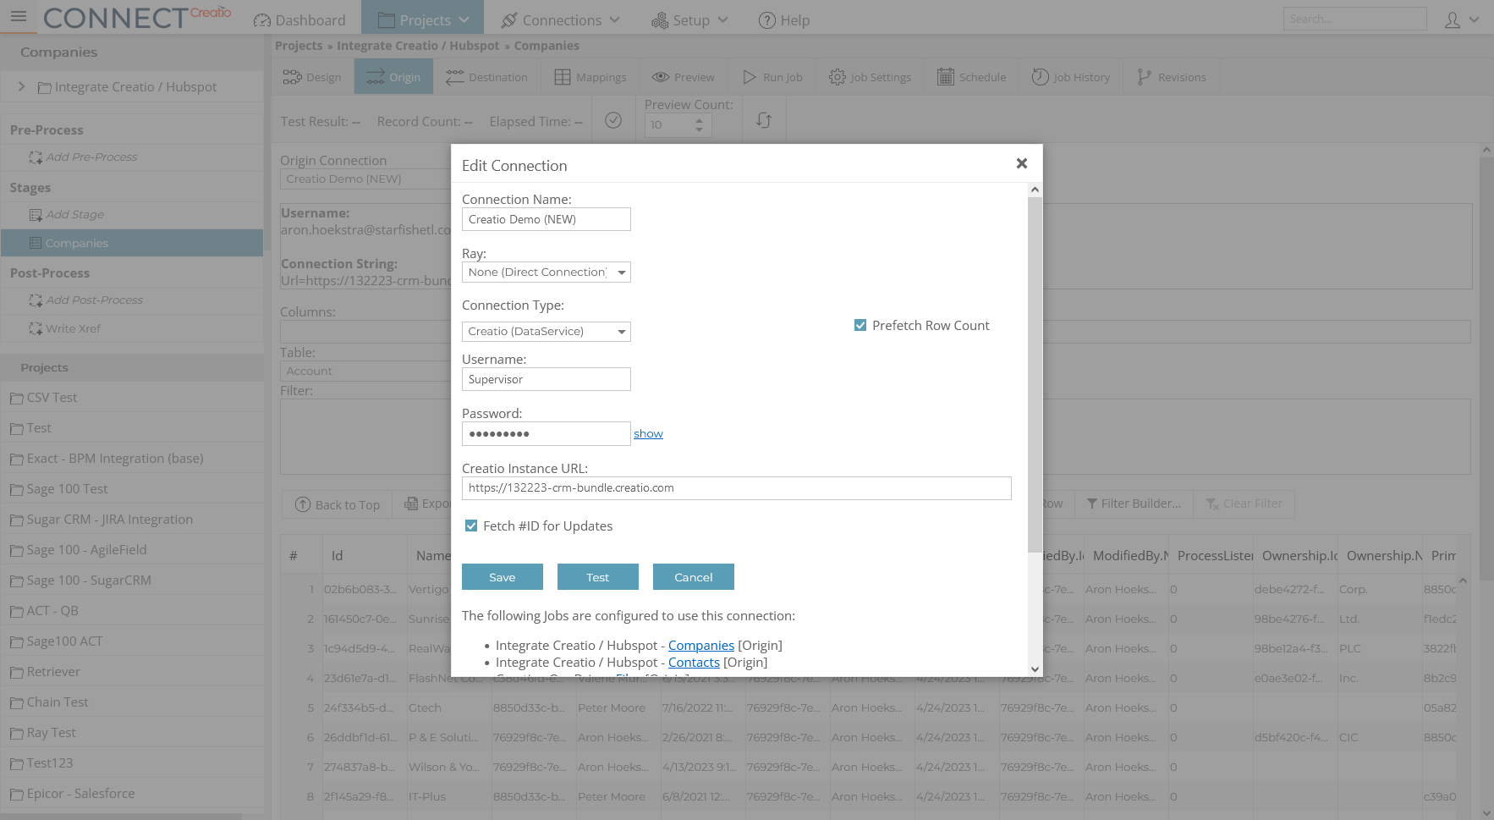Open the Design view icon

tap(293, 76)
